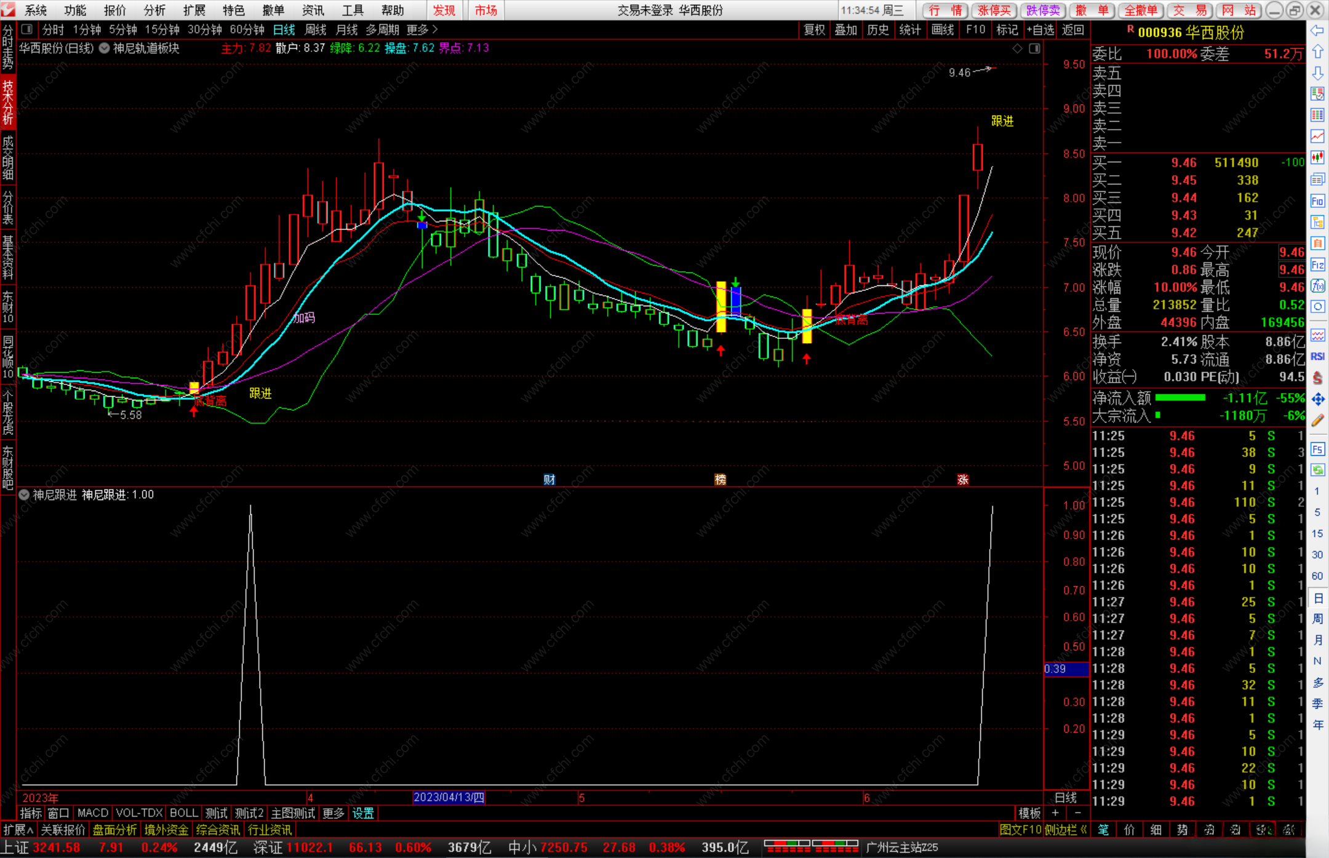The width and height of the screenshot is (1329, 858).
Task: Click the 涨停买 button
Action: (x=994, y=10)
